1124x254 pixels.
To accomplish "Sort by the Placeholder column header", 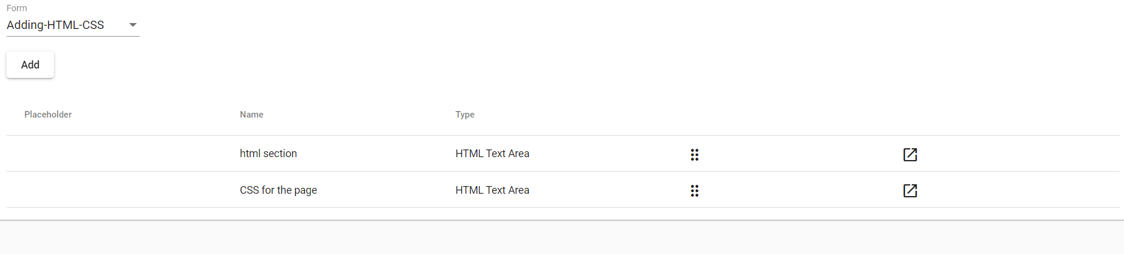I will (48, 115).
